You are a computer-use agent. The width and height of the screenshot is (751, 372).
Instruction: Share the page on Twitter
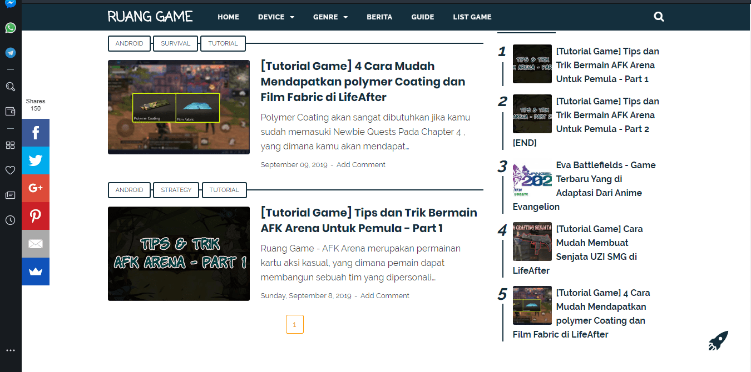coord(36,160)
